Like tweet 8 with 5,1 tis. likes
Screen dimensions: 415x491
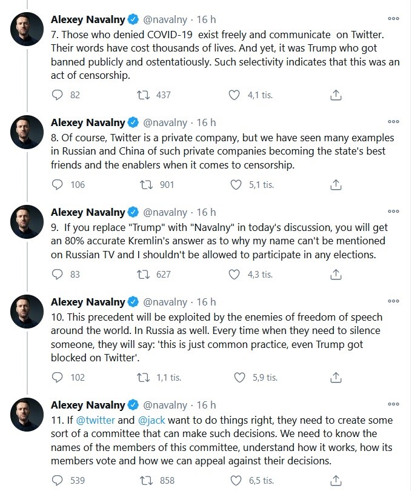click(x=234, y=184)
